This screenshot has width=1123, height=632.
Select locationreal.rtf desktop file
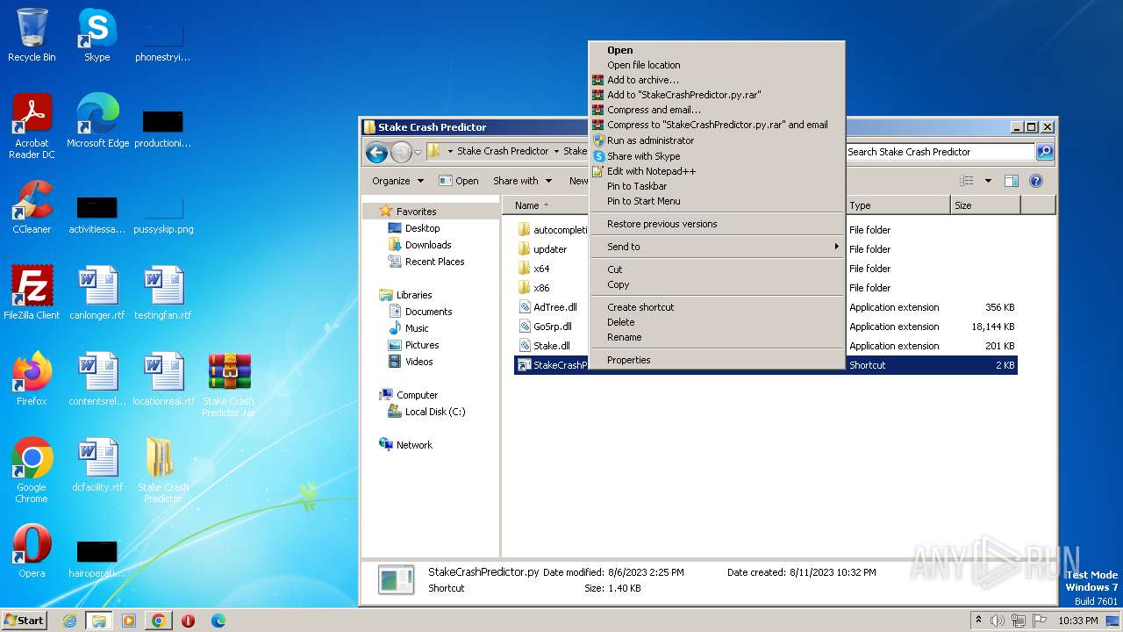point(163,379)
